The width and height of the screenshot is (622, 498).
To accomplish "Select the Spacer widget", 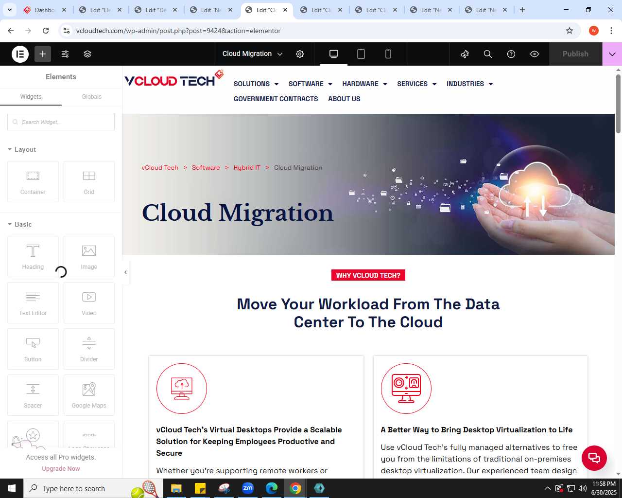I will click(33, 395).
